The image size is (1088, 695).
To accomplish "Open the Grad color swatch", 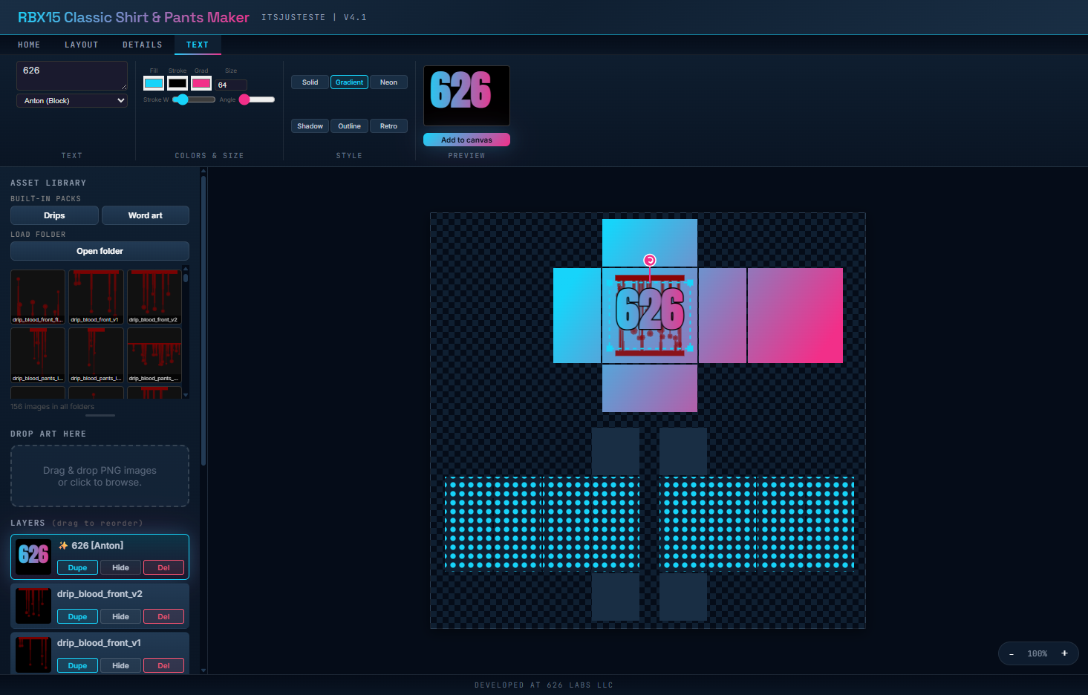I will (x=201, y=83).
